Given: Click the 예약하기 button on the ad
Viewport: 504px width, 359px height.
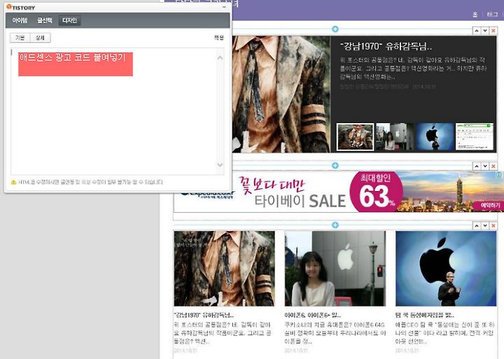Looking at the screenshot, I should click(491, 205).
